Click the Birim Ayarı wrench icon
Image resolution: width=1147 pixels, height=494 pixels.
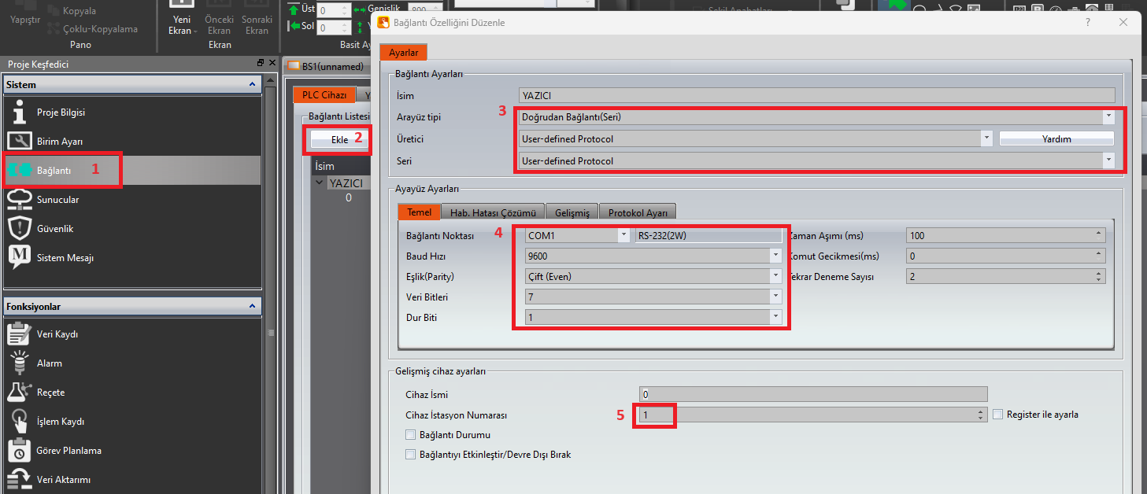coord(19,142)
